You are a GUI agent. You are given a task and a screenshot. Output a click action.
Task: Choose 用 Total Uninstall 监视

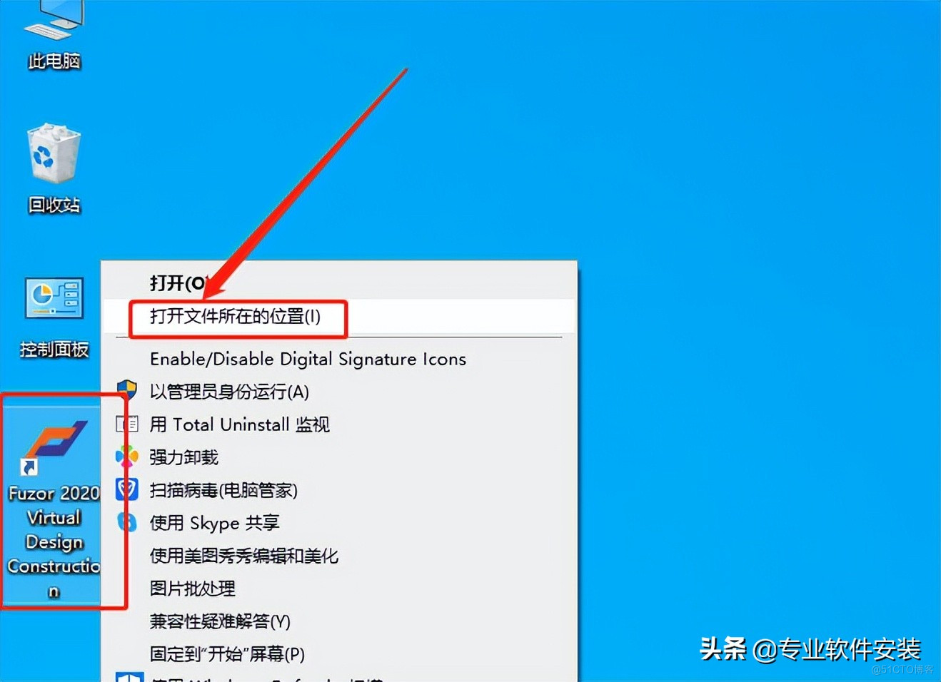click(x=339, y=424)
